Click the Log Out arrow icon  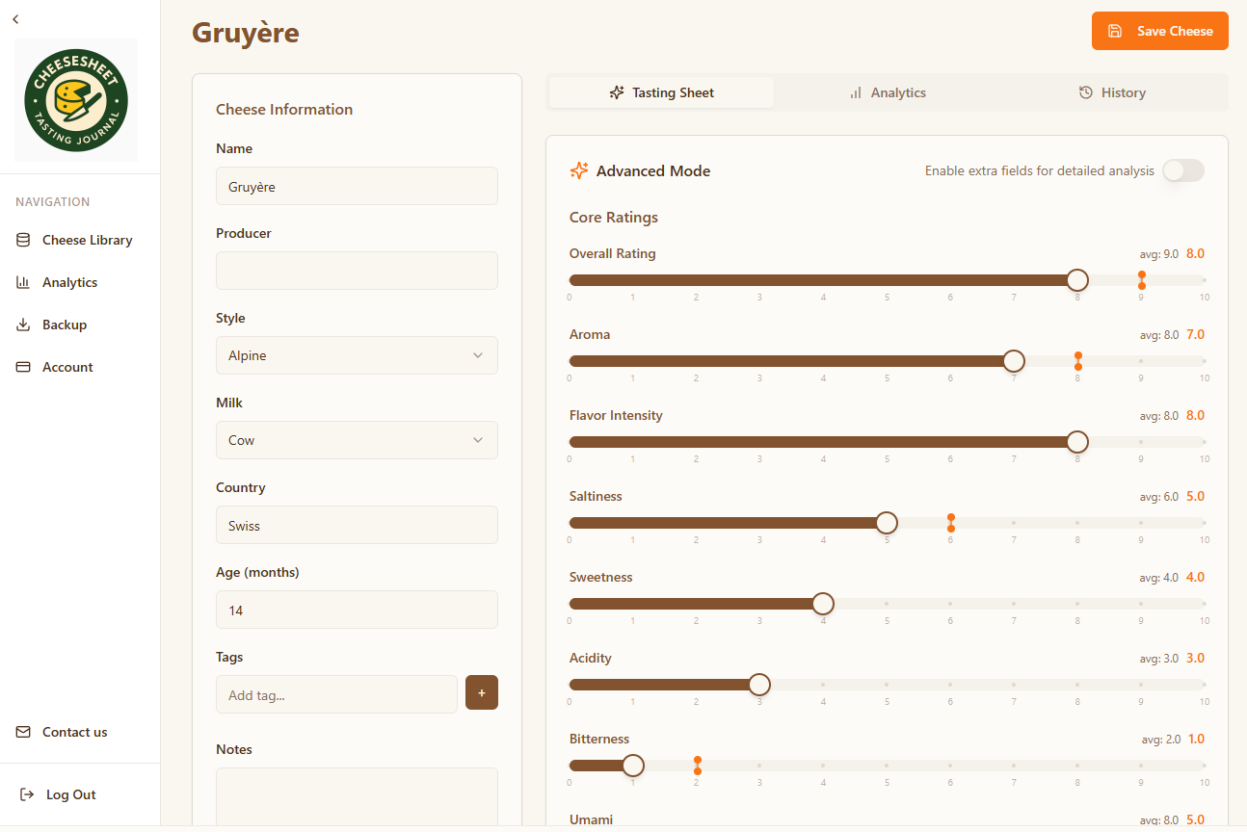tap(27, 794)
